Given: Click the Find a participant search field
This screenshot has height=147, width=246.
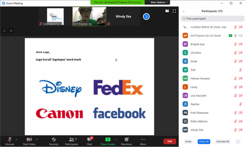Looking at the screenshot, I should point(213,18).
